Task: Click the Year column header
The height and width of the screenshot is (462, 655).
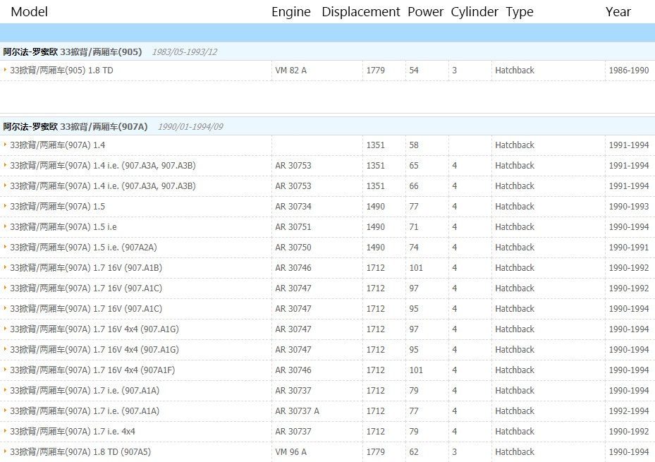Action: 618,12
